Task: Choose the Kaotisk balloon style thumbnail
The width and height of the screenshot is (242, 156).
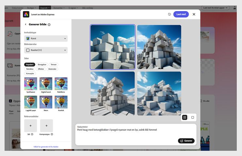Action: pos(61,102)
